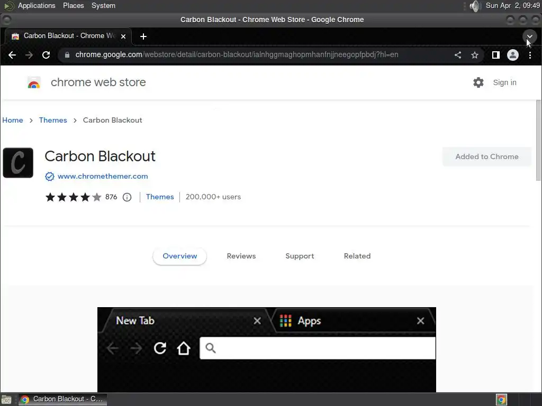Expand the tab search dropdown arrow
The width and height of the screenshot is (542, 406).
pos(529,36)
